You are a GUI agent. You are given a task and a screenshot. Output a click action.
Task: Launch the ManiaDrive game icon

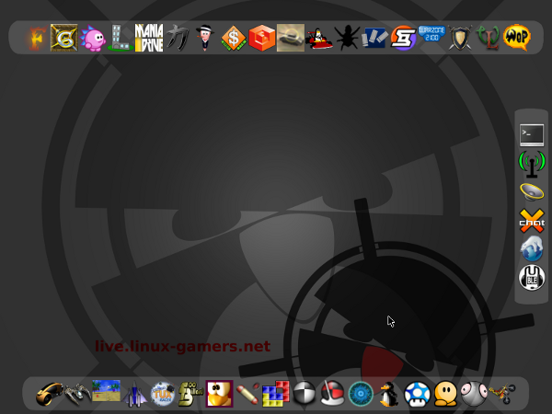(149, 38)
